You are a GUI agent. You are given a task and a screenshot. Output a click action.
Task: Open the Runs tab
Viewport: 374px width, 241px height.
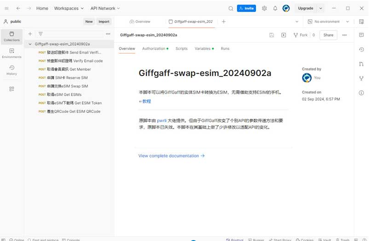(225, 49)
